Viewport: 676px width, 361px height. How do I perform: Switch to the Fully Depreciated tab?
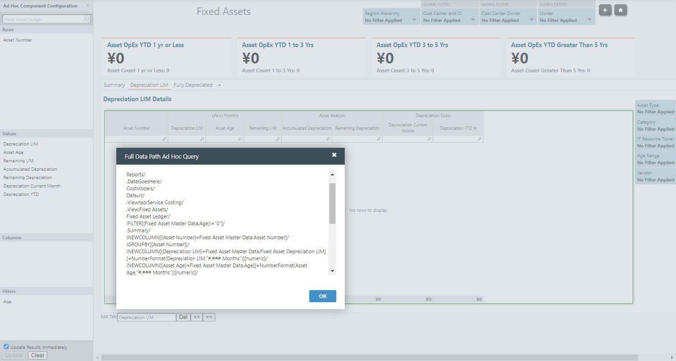pyautogui.click(x=193, y=85)
